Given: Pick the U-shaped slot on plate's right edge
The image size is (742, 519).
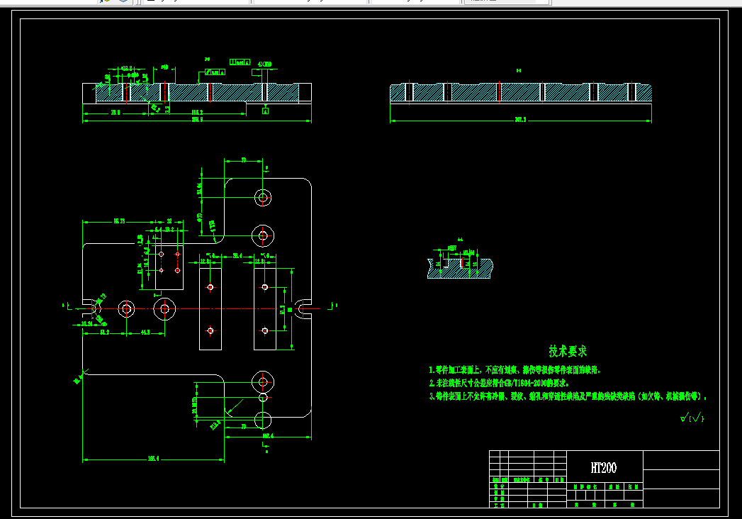Looking at the screenshot, I should point(303,308).
